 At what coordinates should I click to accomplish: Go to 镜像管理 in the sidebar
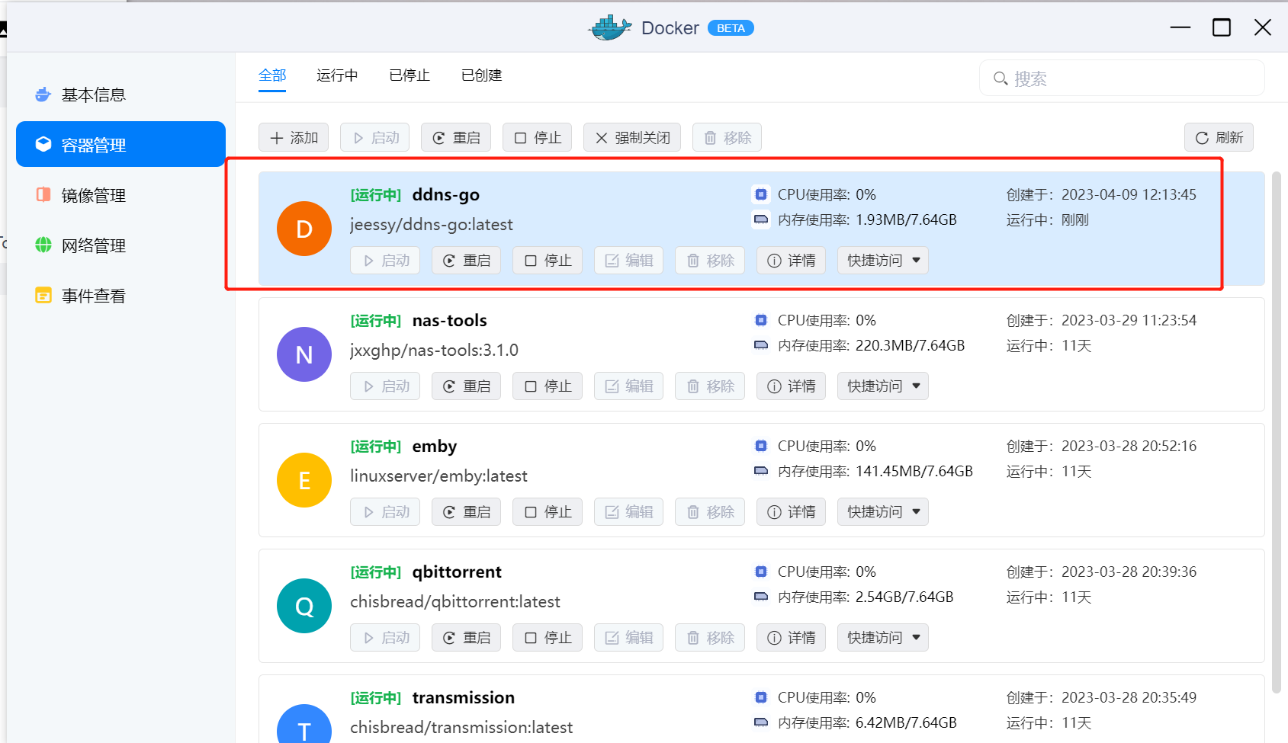coord(120,195)
